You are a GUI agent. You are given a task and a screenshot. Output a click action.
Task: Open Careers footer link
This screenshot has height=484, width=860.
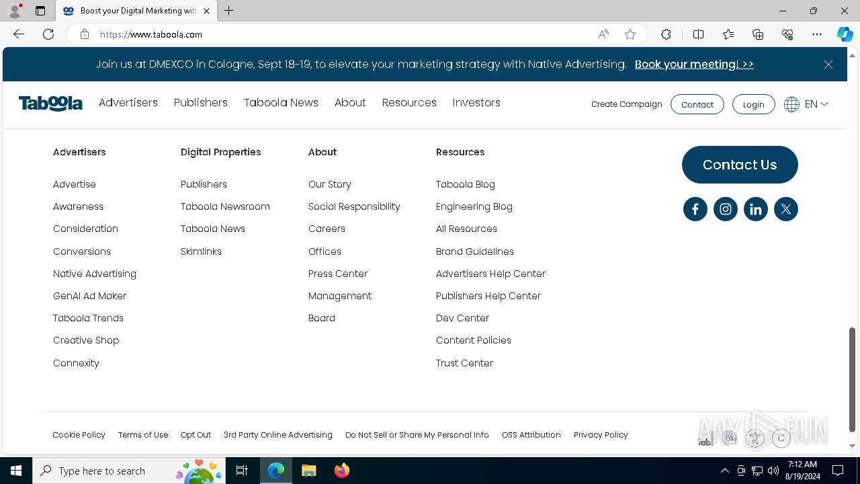pyautogui.click(x=327, y=229)
